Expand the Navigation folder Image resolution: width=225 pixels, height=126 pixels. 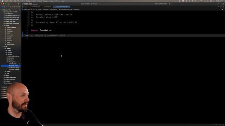click(4, 37)
